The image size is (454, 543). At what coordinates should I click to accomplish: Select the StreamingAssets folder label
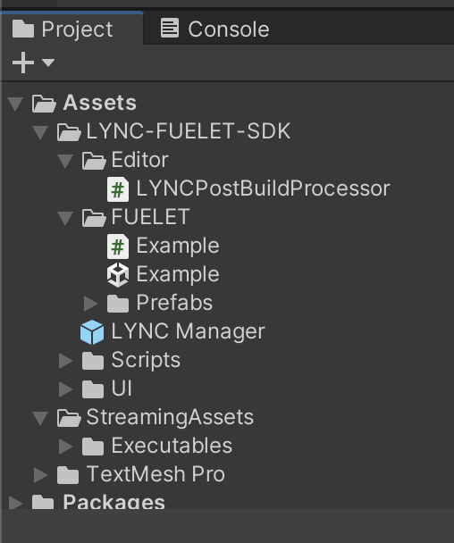pos(170,417)
